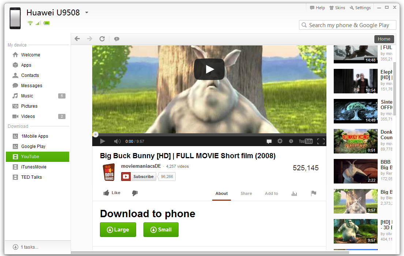This screenshot has height=256, width=404.
Task: Open Google Play in the sidebar
Action: click(x=38, y=146)
